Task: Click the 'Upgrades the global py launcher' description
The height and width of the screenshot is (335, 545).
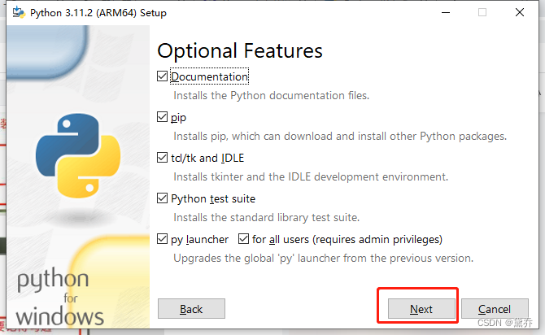Action: (x=323, y=259)
